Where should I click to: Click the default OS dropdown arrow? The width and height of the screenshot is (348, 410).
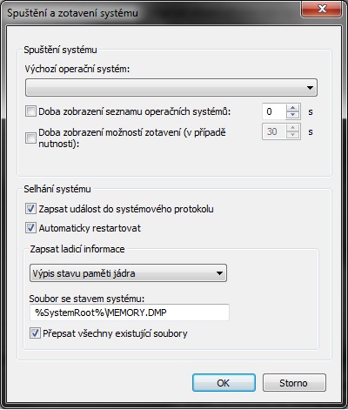(x=310, y=87)
